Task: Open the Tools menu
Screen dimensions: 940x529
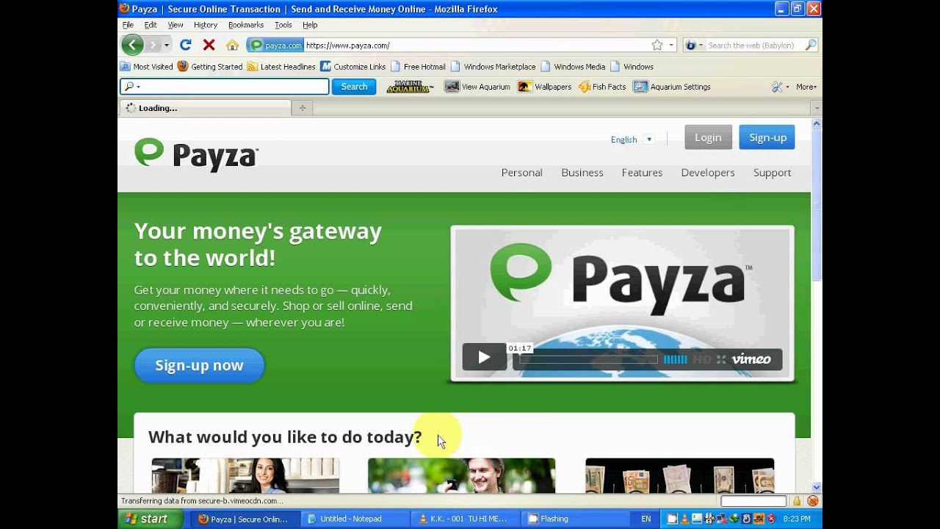Action: tap(283, 25)
